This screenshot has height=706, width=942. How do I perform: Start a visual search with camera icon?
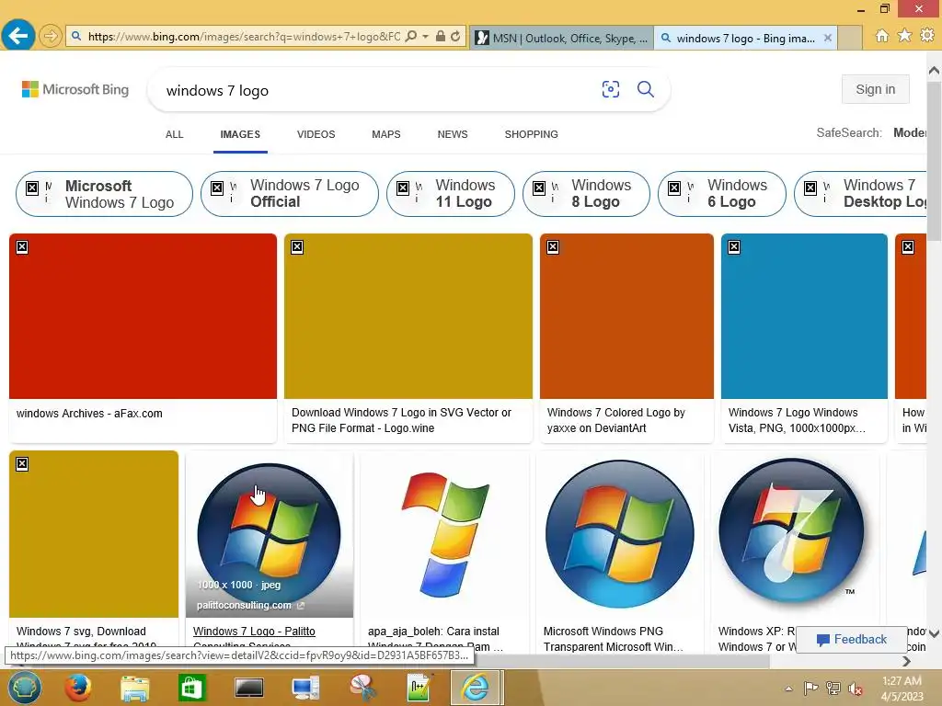coord(611,89)
